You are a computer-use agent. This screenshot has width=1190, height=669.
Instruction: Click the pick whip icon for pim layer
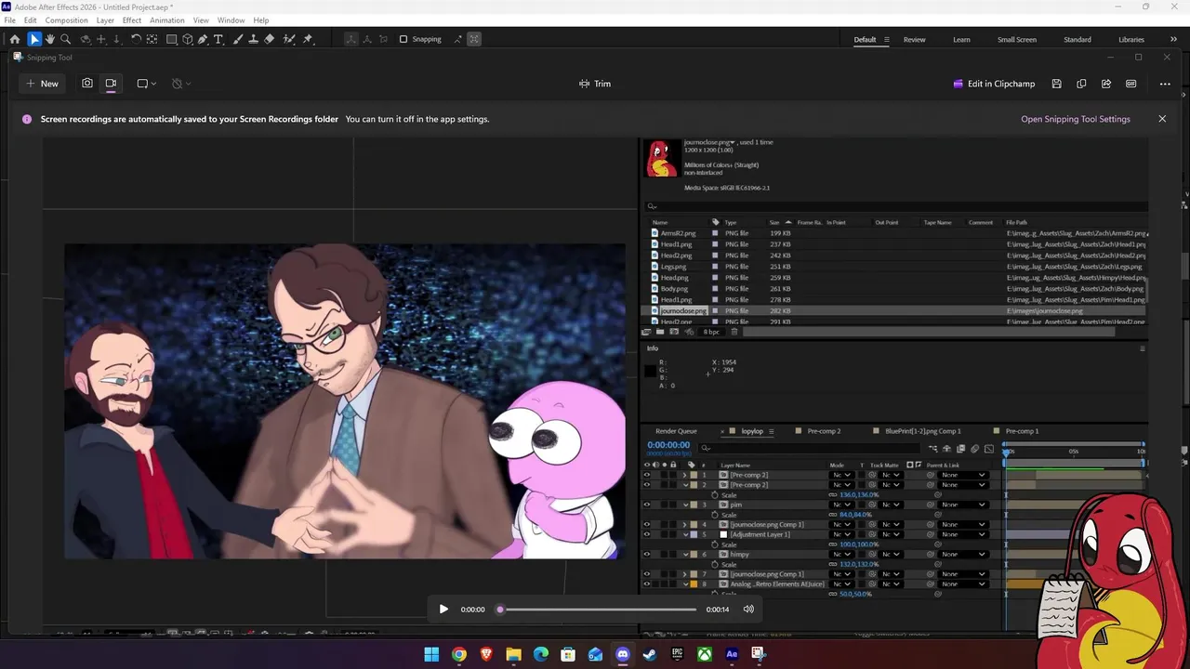[x=930, y=505]
